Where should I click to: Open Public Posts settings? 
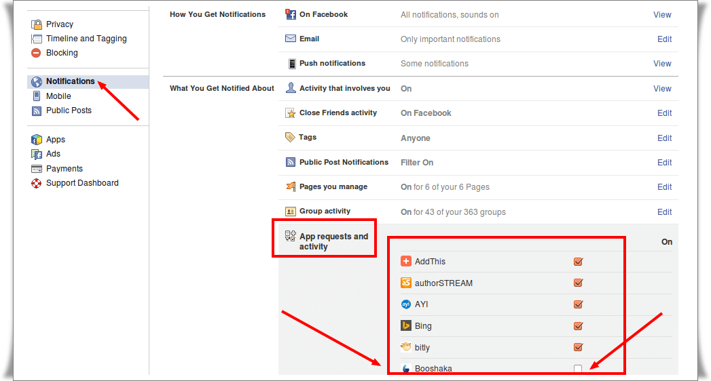point(69,111)
